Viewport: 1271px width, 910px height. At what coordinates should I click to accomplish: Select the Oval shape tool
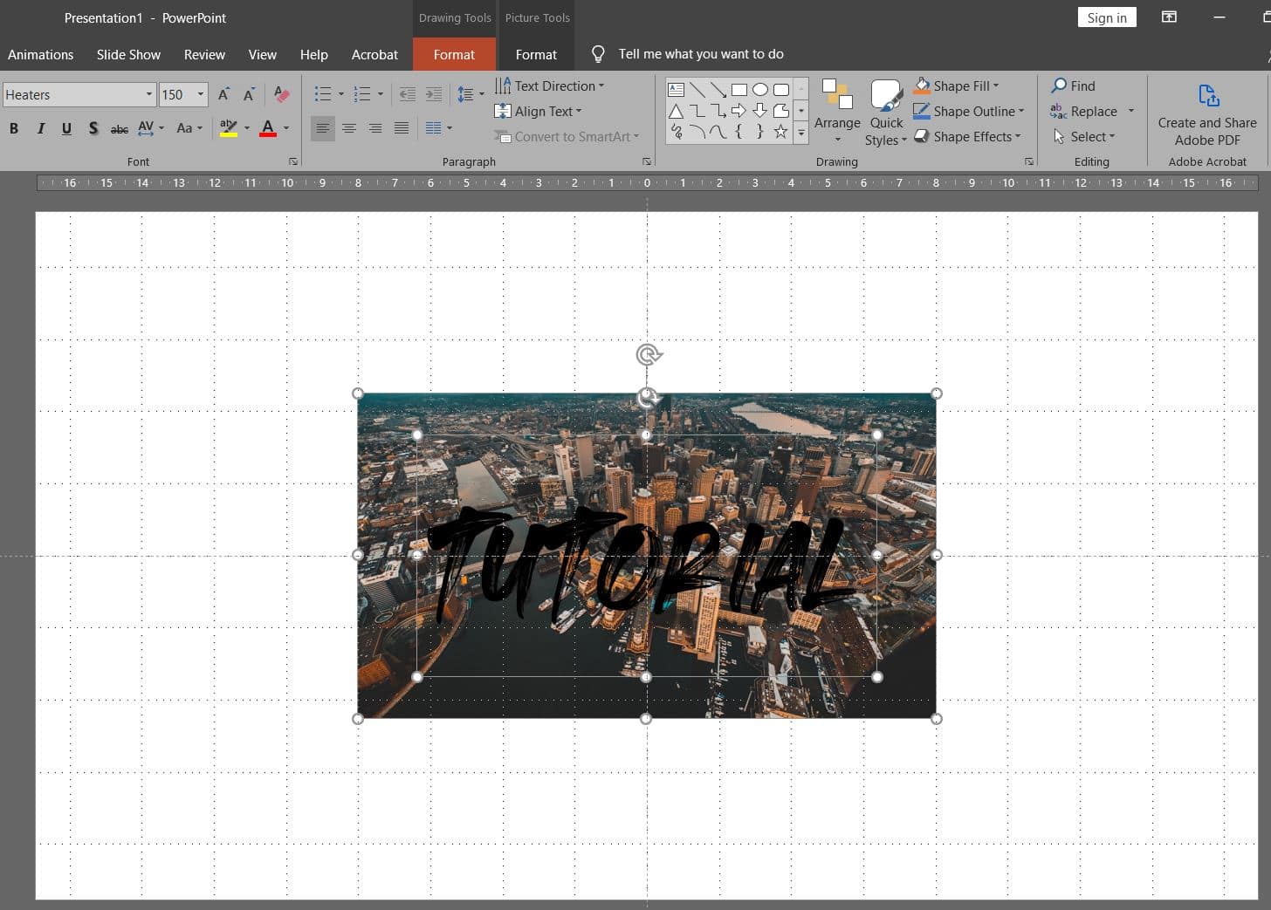pos(759,89)
